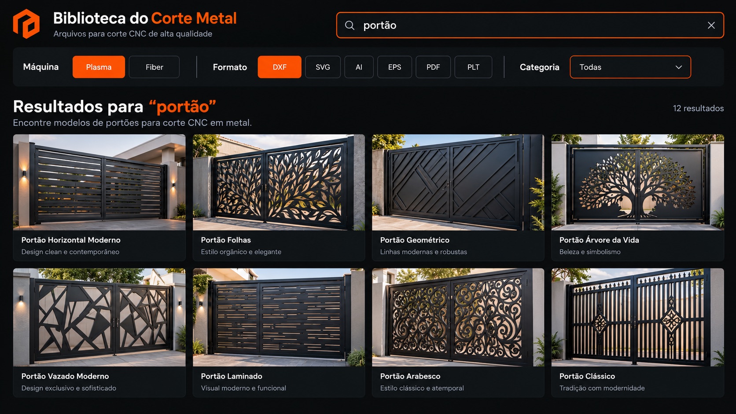Click the Biblioteca do Corte Metal heading
The width and height of the screenshot is (736, 414).
tap(145, 18)
